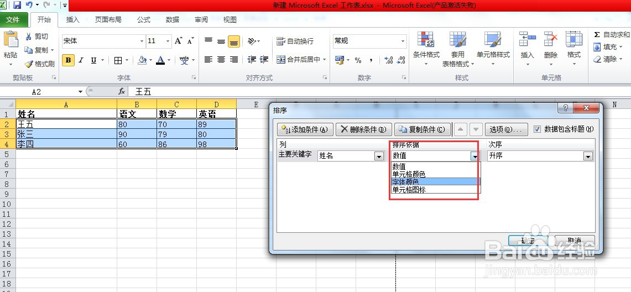Decrease font size with small A
Viewport: 631px width, 292px height.
[190, 40]
